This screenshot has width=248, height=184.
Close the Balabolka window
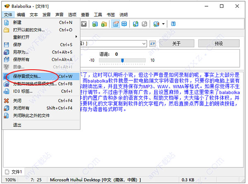(x=237, y=6)
